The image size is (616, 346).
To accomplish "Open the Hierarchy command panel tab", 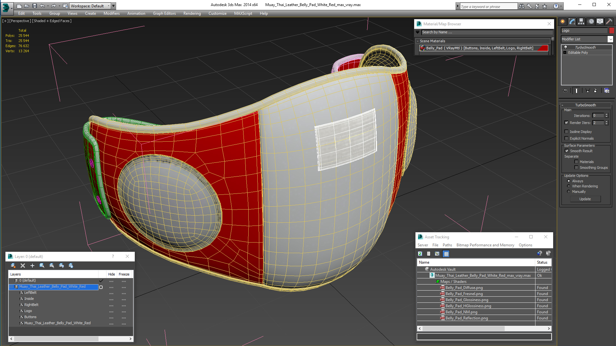I will click(x=581, y=21).
